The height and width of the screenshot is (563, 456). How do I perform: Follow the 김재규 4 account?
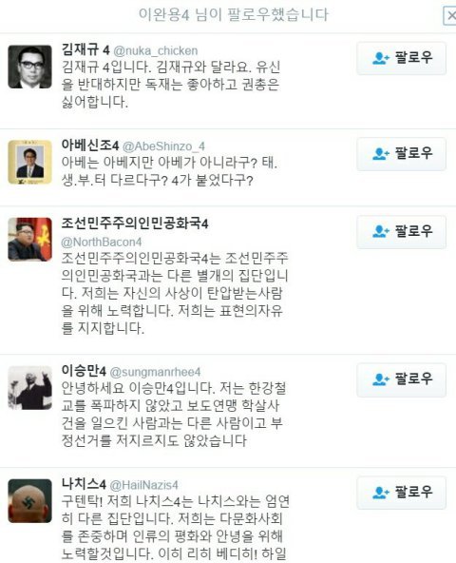[x=402, y=58]
